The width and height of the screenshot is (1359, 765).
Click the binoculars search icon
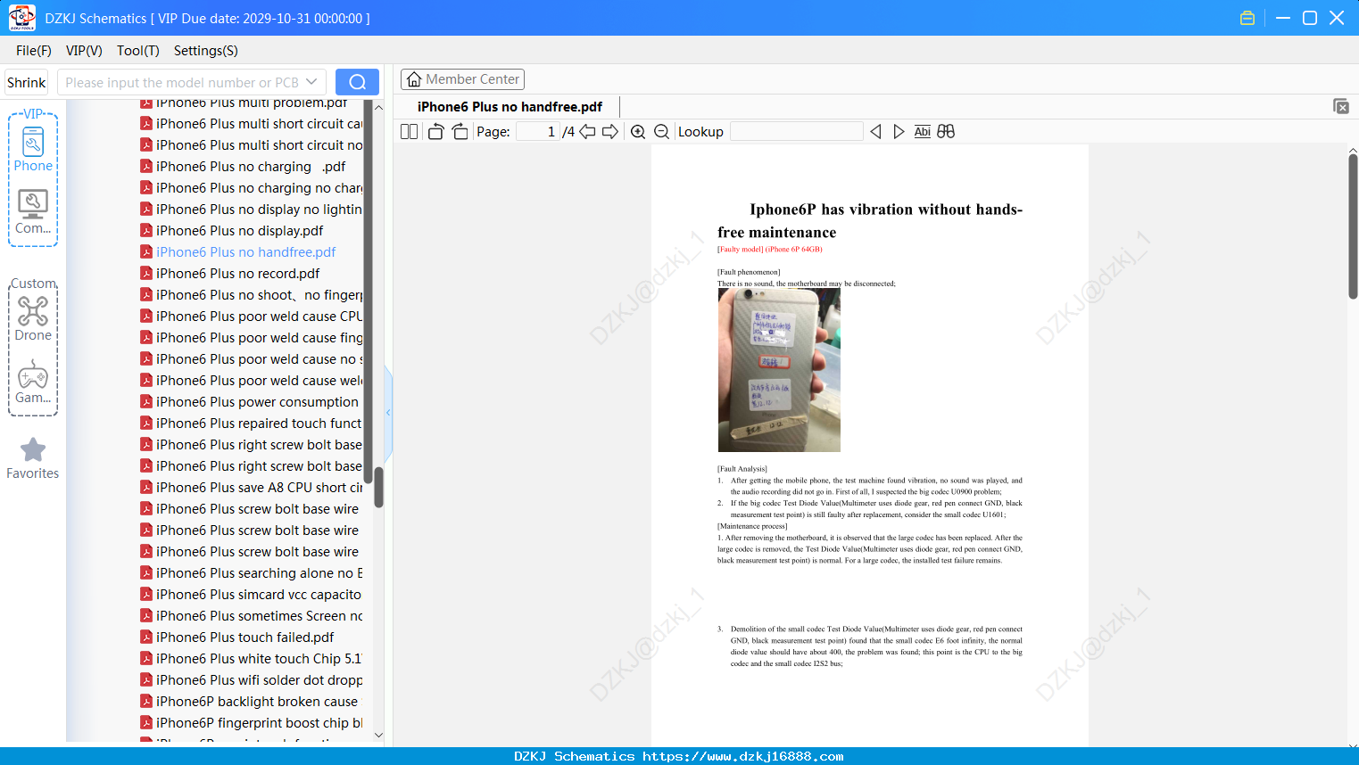click(946, 132)
